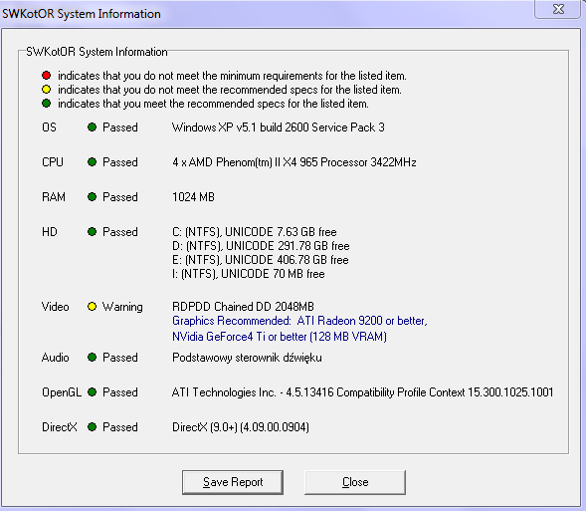Select the 'Windows XP v5.1 build 2600 Service Pack 3' text
Image resolution: width=586 pixels, height=511 pixels.
coord(278,128)
